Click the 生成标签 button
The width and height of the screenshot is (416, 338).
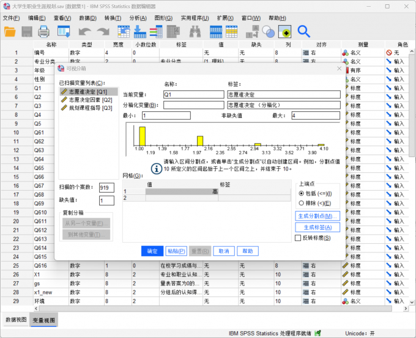tap(318, 227)
